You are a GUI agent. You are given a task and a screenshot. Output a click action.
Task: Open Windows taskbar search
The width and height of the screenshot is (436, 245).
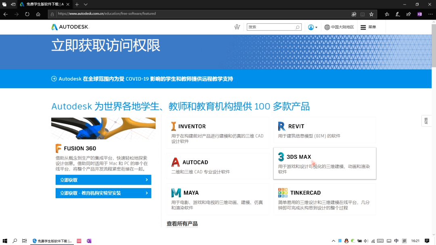click(15, 241)
